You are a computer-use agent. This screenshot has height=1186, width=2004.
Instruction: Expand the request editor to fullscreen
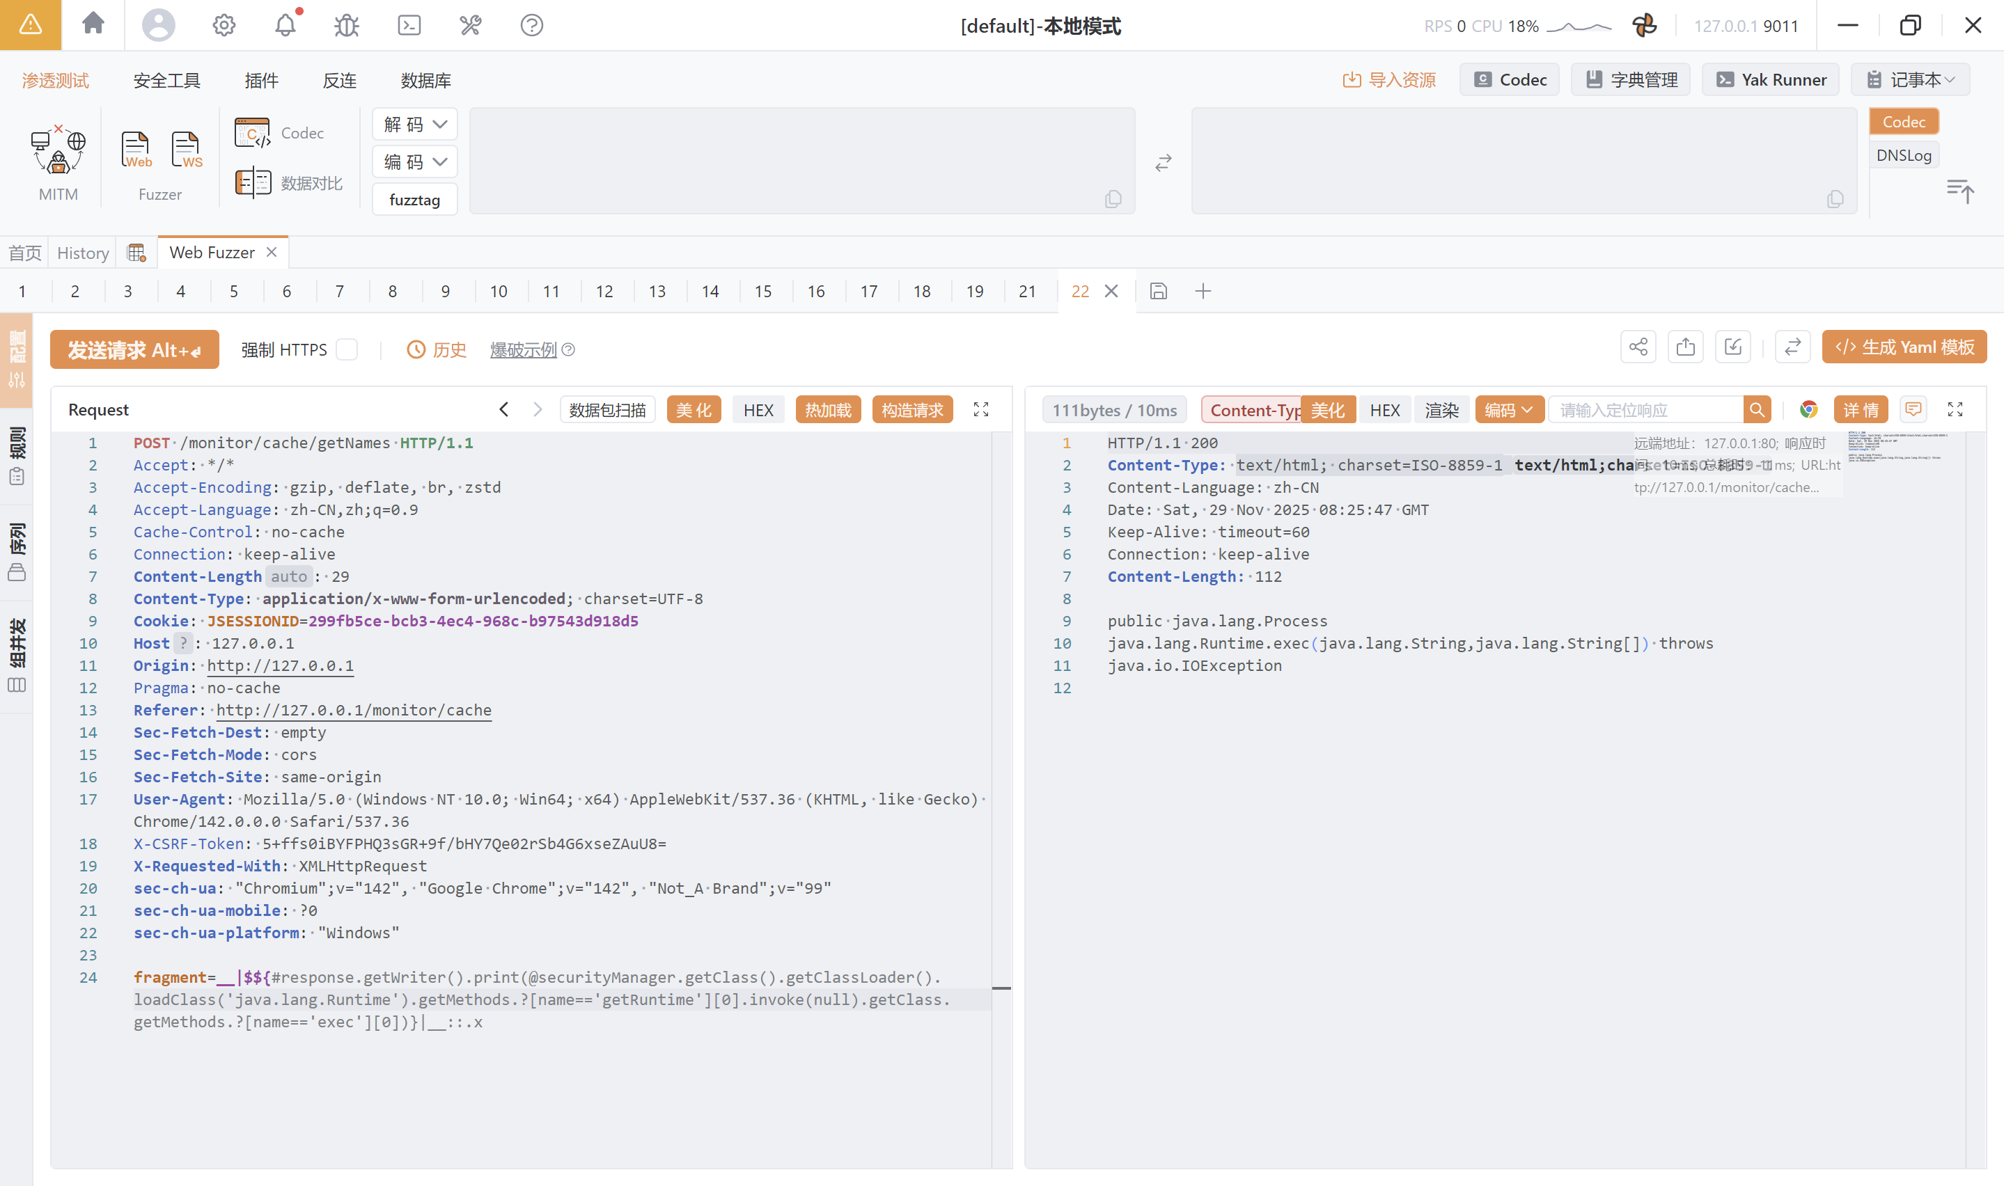click(x=981, y=410)
